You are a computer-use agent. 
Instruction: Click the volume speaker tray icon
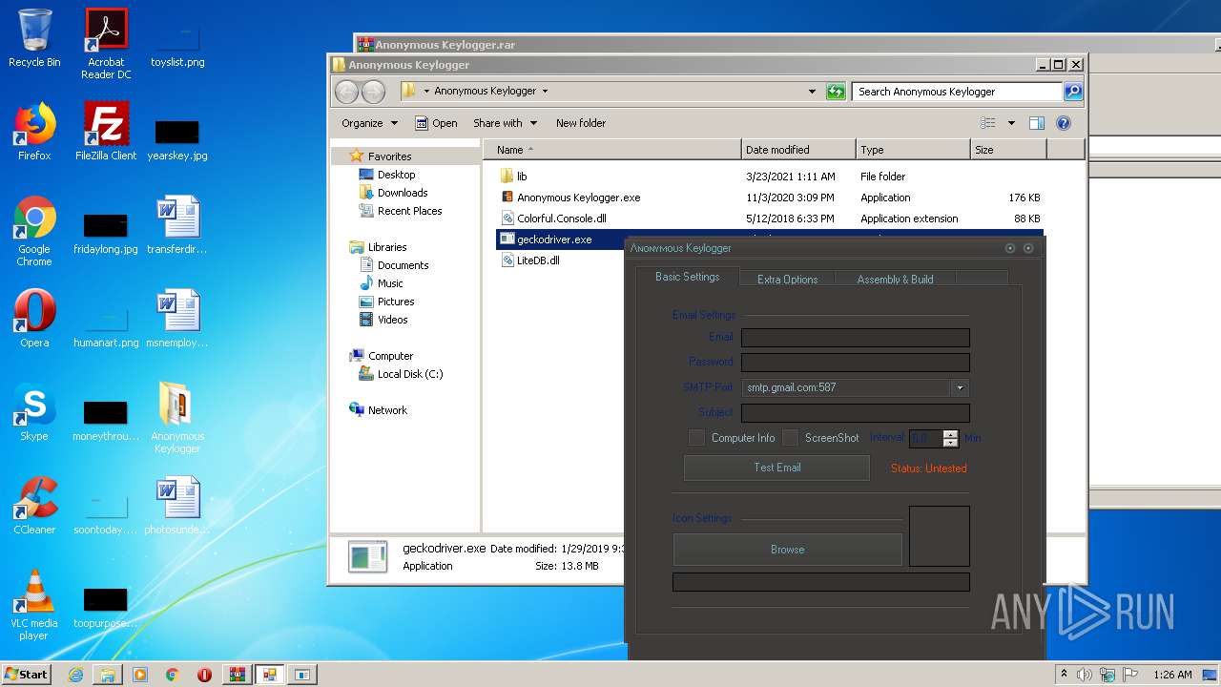coord(1084,675)
